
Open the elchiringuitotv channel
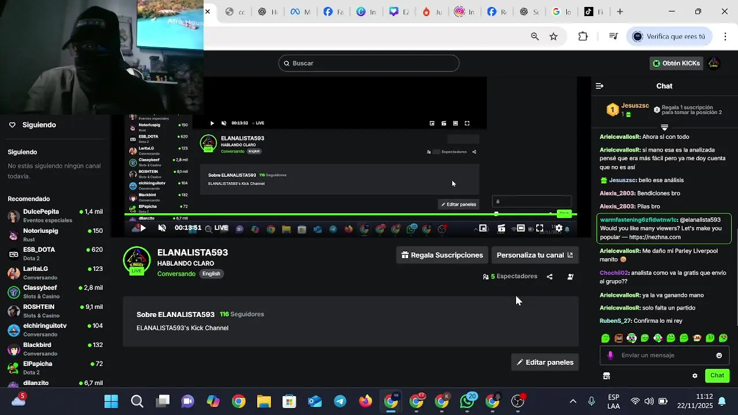55,330
